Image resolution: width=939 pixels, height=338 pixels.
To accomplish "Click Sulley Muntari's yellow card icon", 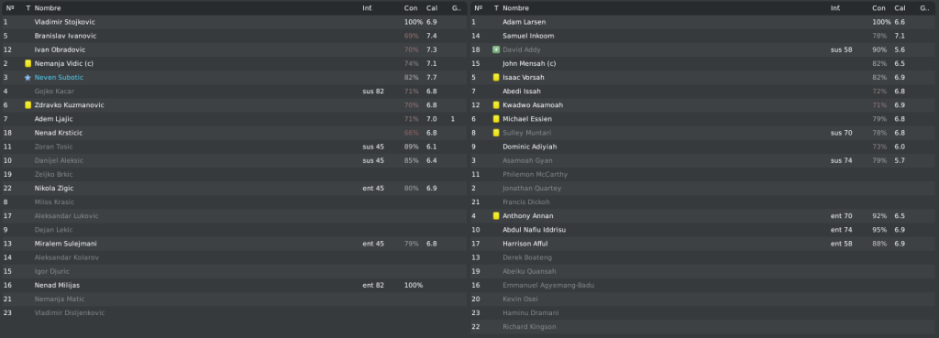I will pyautogui.click(x=496, y=133).
